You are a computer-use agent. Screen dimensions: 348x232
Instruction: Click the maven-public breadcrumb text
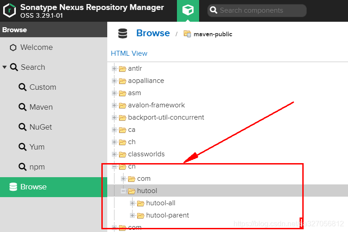[213, 34]
